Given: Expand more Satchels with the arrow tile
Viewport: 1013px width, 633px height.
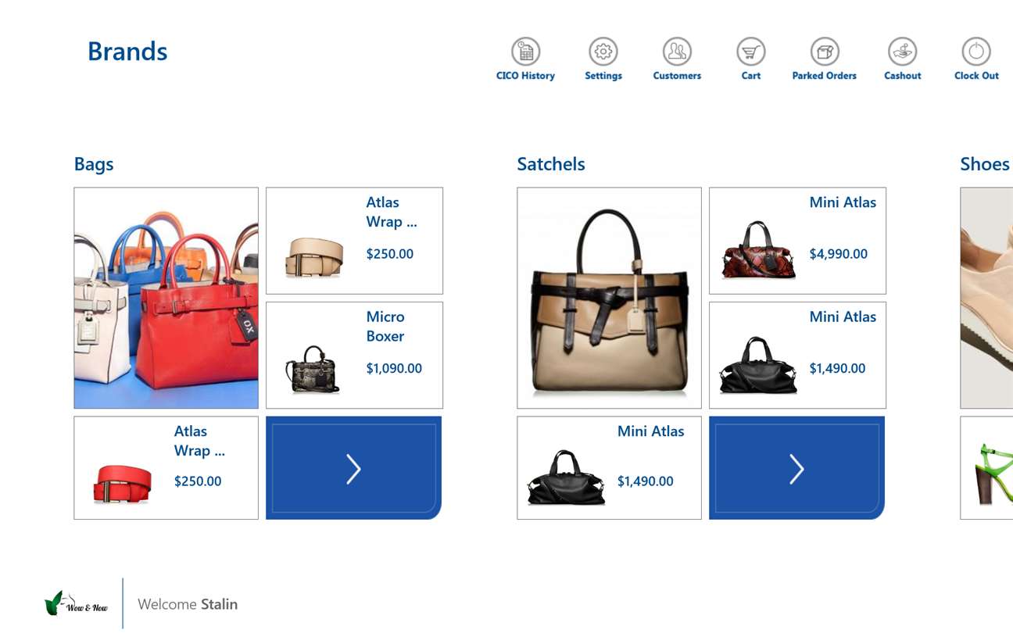Looking at the screenshot, I should [796, 468].
